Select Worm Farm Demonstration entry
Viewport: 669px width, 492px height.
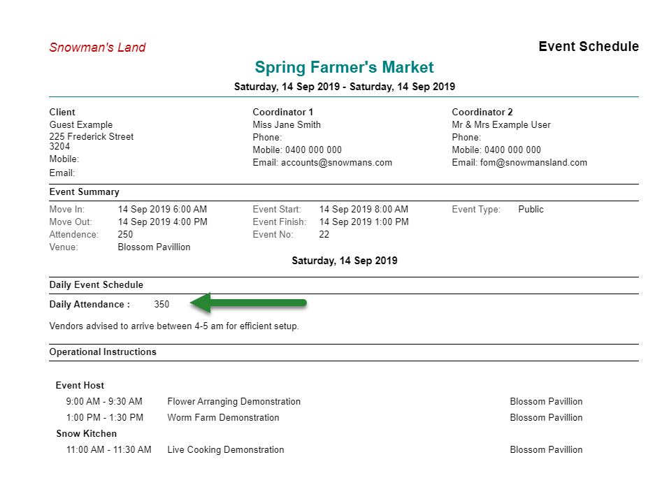(223, 417)
